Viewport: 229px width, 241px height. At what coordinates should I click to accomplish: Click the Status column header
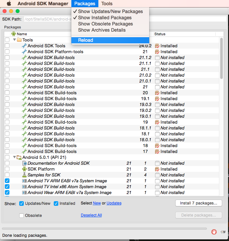tap(184, 34)
